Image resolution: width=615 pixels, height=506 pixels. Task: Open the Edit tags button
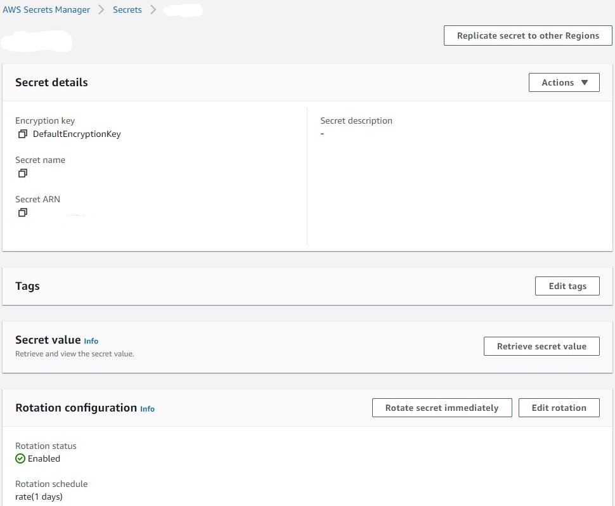coord(567,286)
